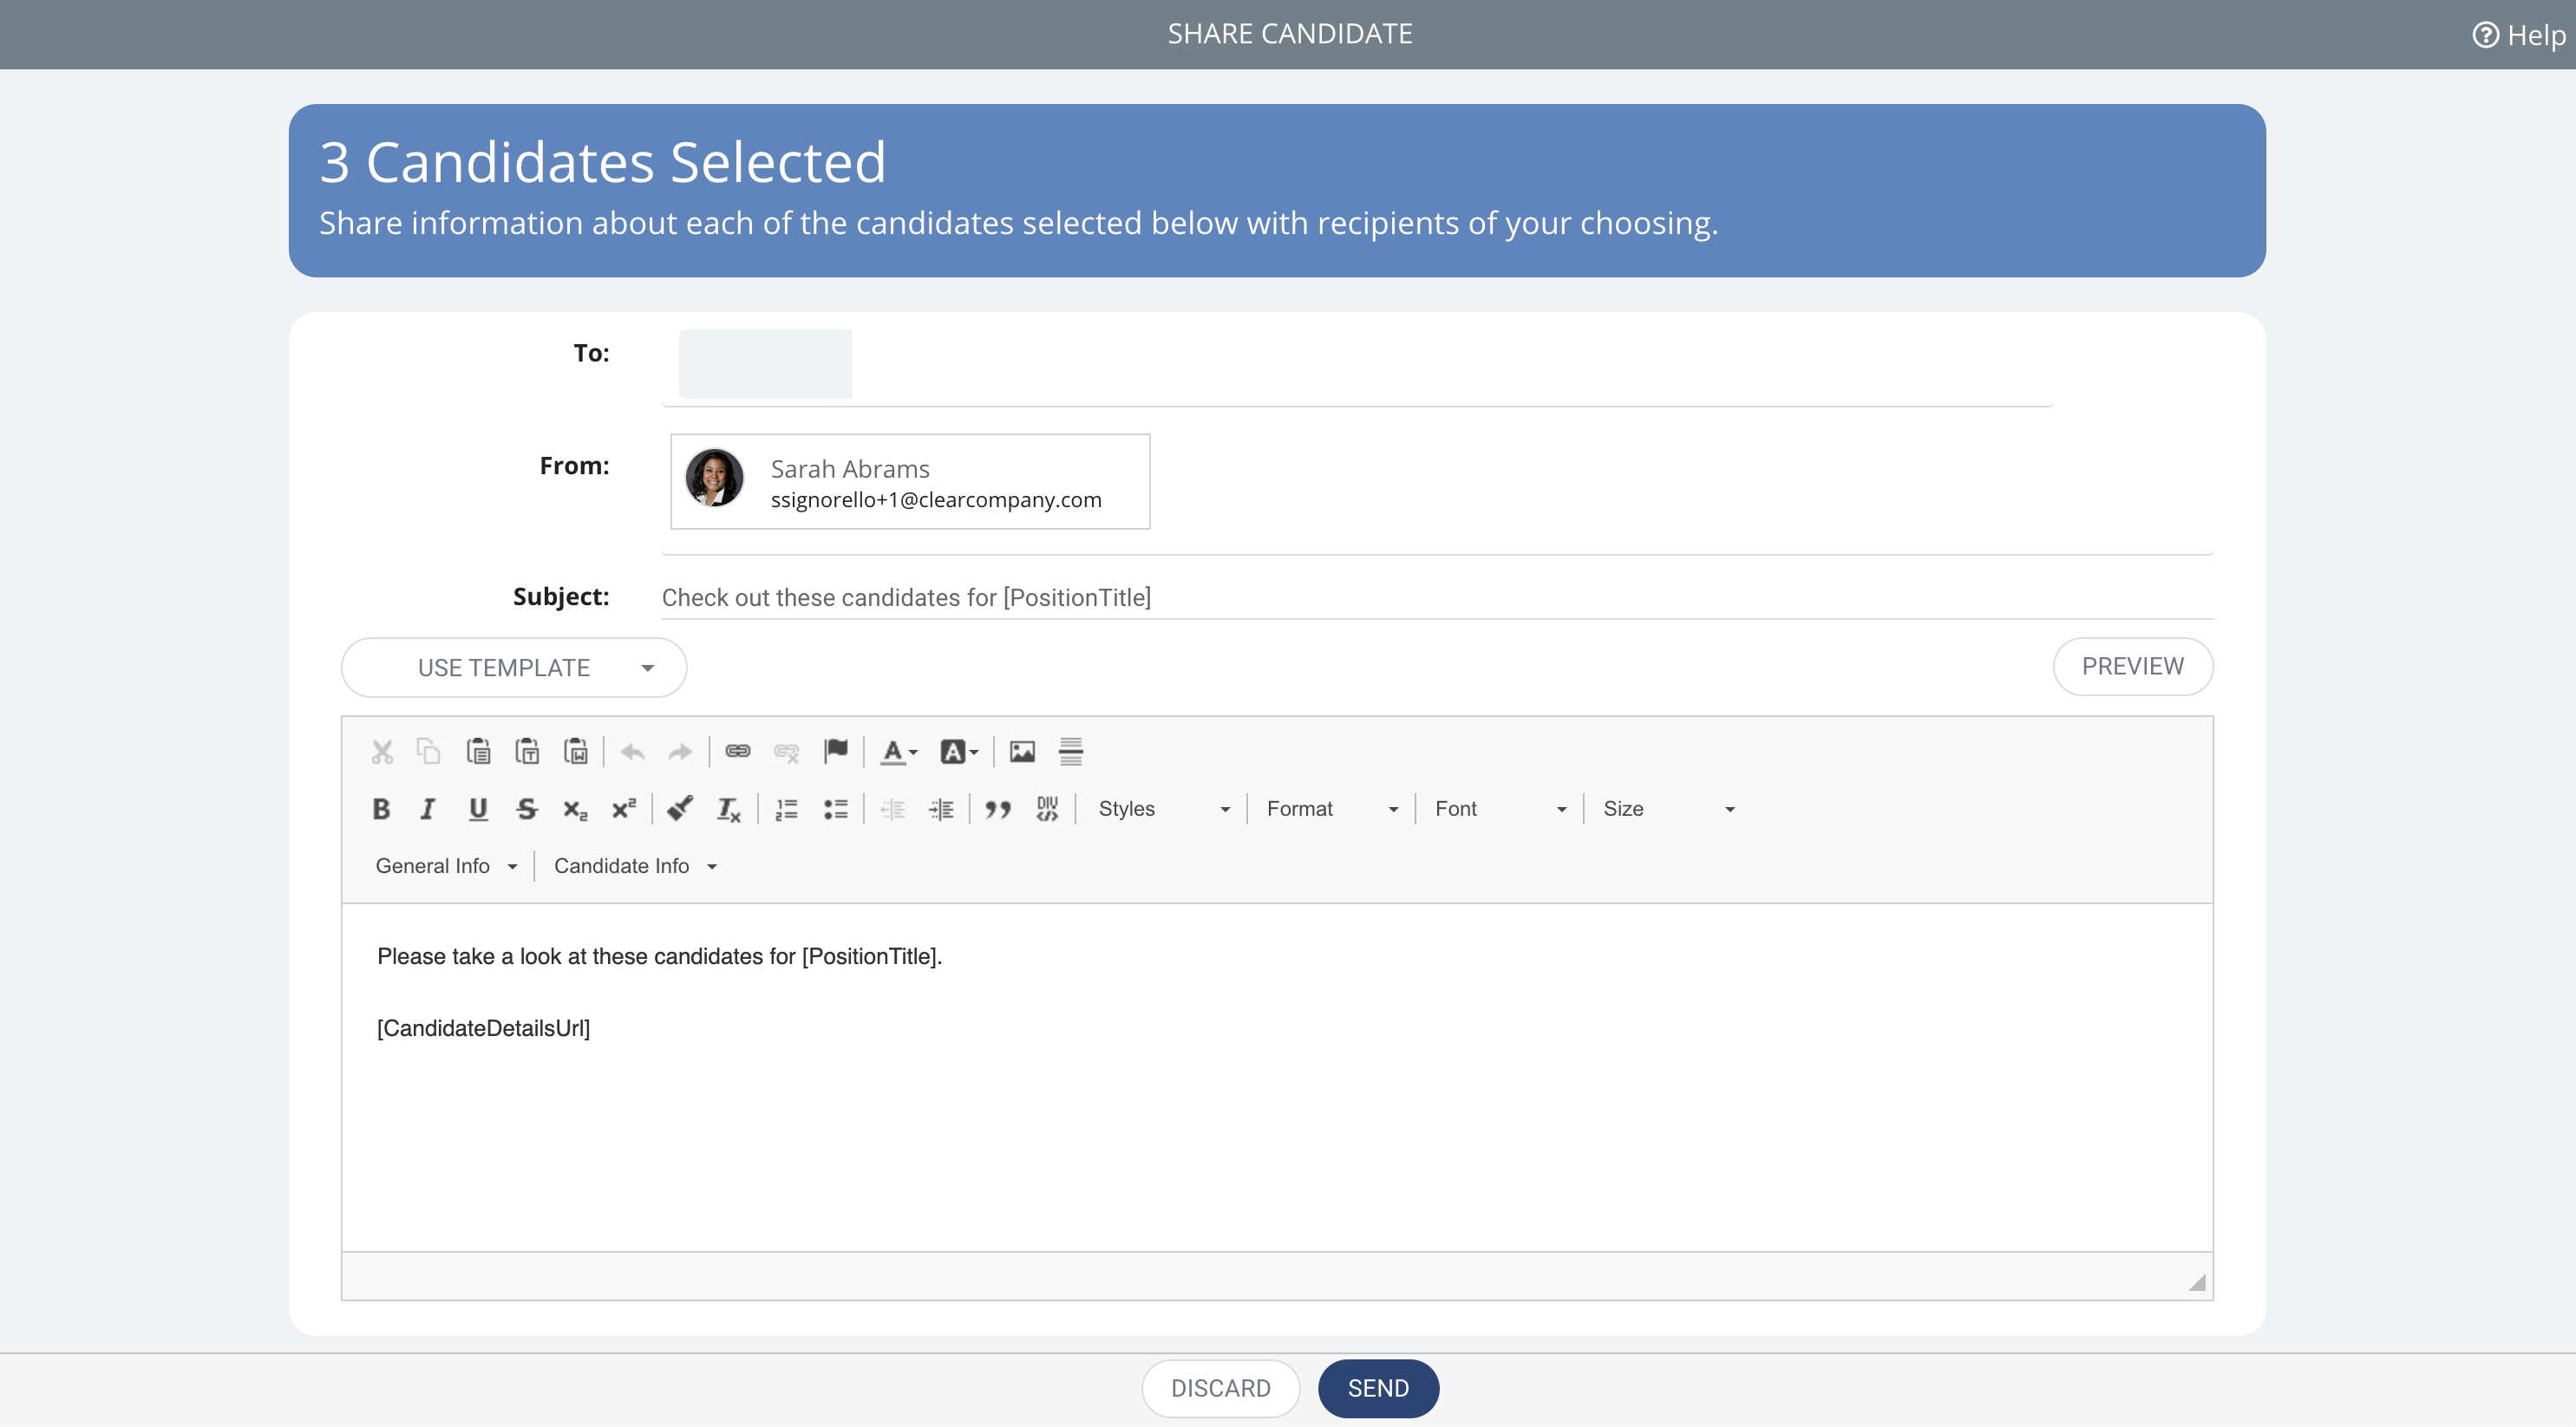The height and width of the screenshot is (1427, 2576).
Task: Create a Div container
Action: point(1047,810)
